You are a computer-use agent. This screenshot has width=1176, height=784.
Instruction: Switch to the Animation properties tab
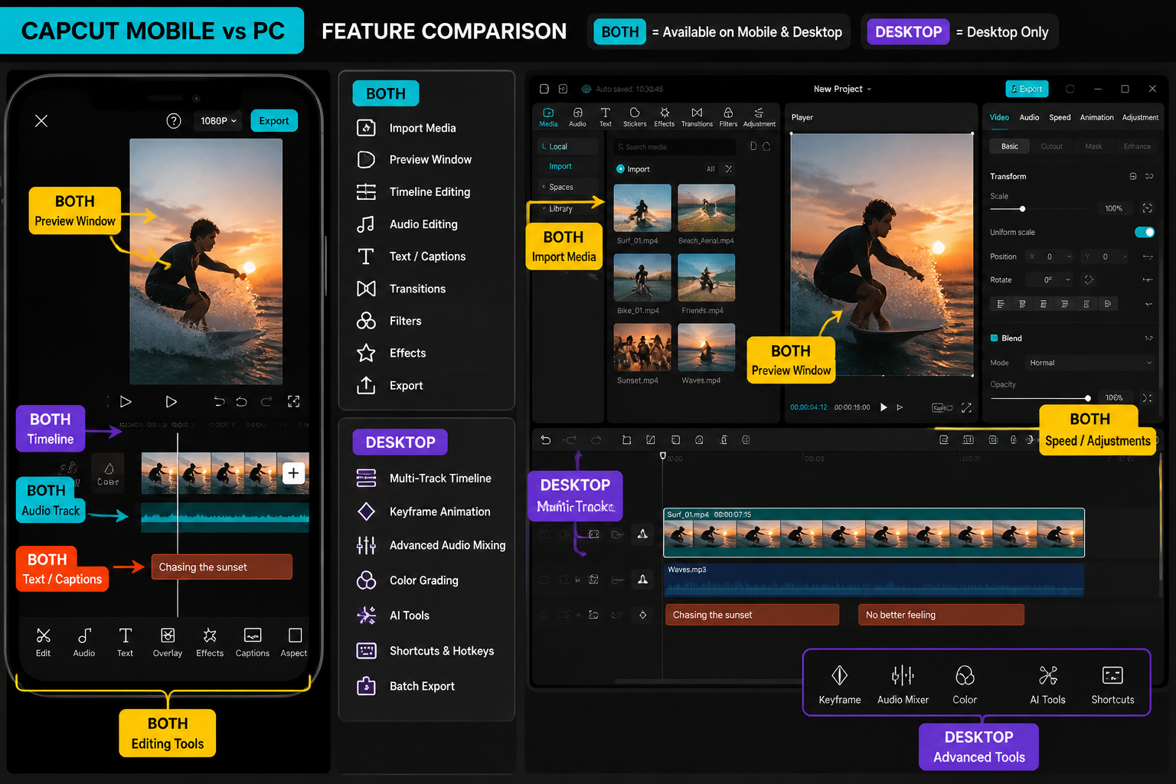[x=1096, y=117]
